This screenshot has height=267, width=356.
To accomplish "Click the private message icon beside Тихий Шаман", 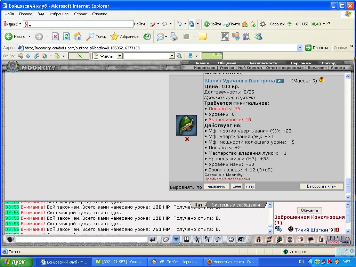I will (278, 229).
